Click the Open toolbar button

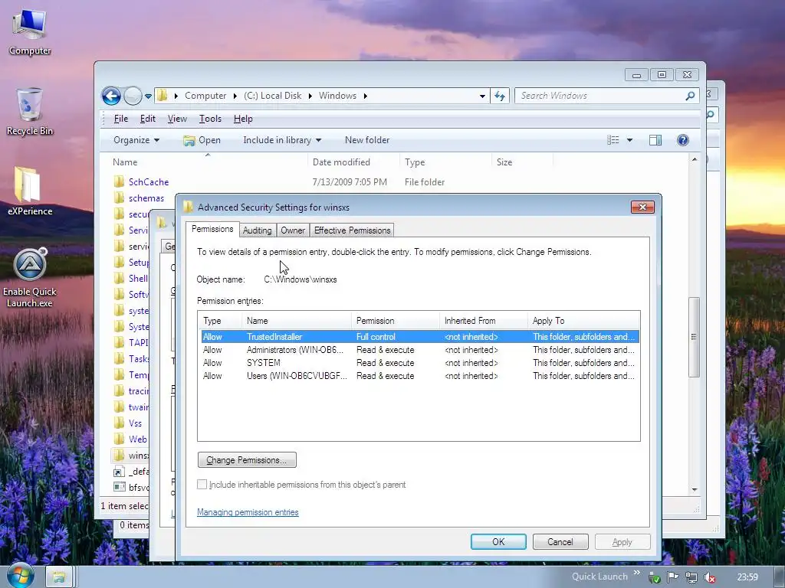coord(202,140)
